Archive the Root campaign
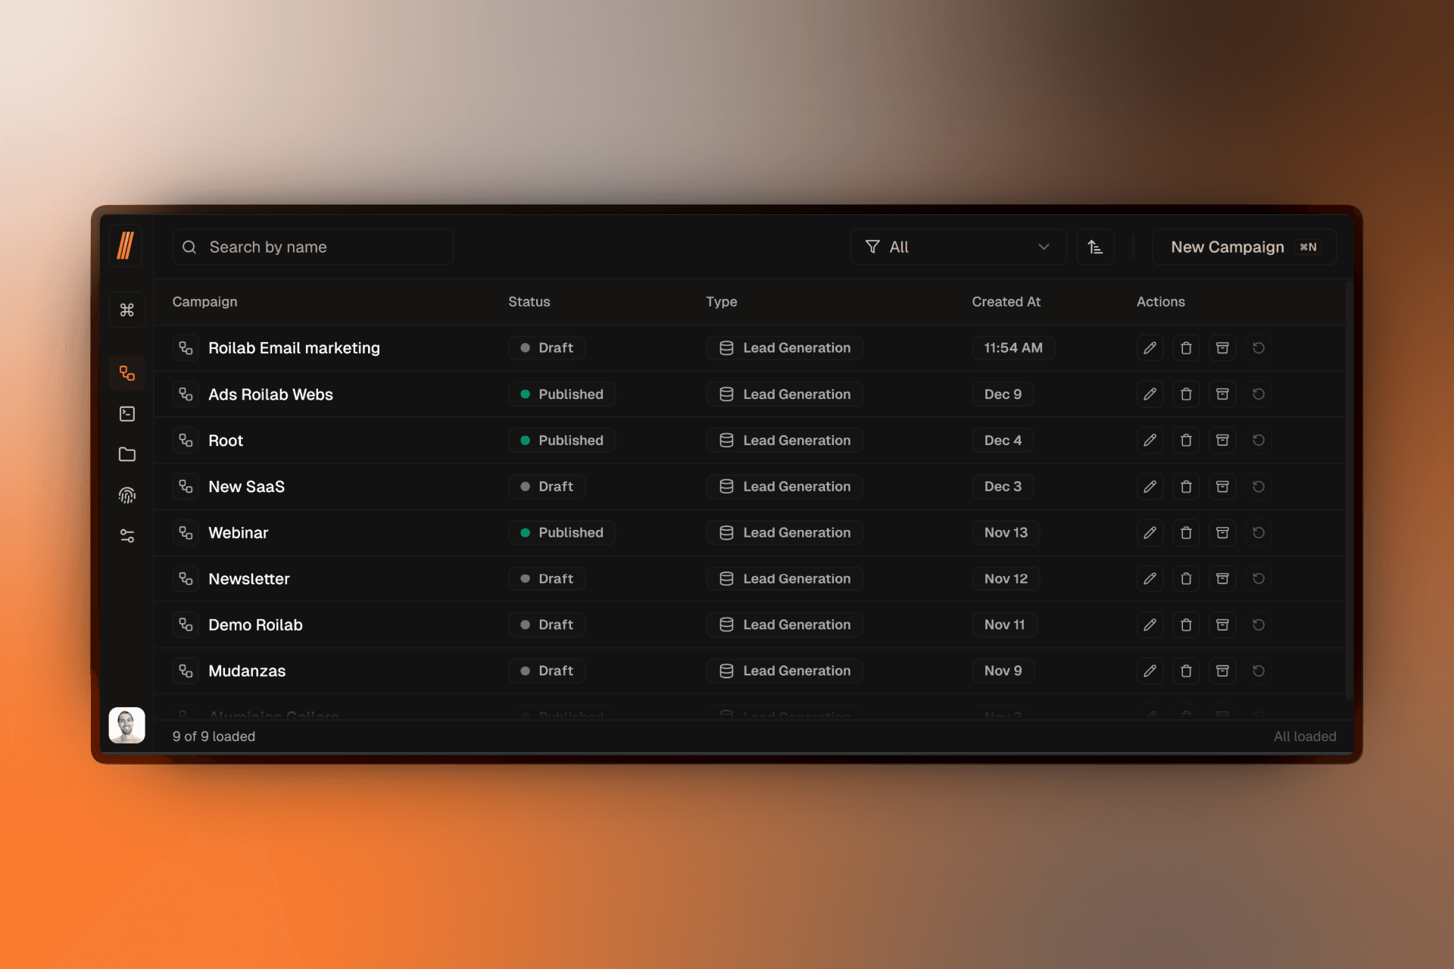The height and width of the screenshot is (969, 1454). point(1222,440)
